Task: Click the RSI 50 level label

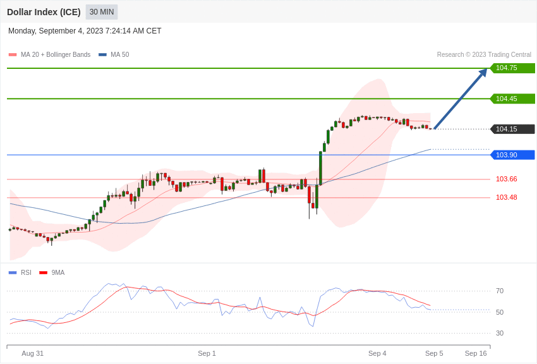Action: pyautogui.click(x=500, y=312)
